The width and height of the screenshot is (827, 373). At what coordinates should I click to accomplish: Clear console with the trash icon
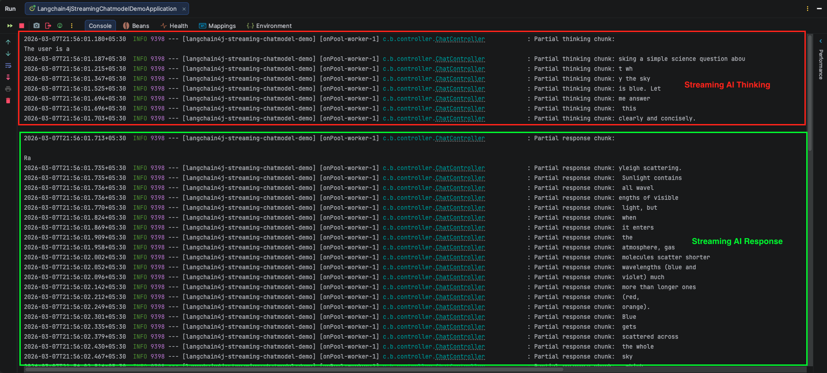pos(8,101)
